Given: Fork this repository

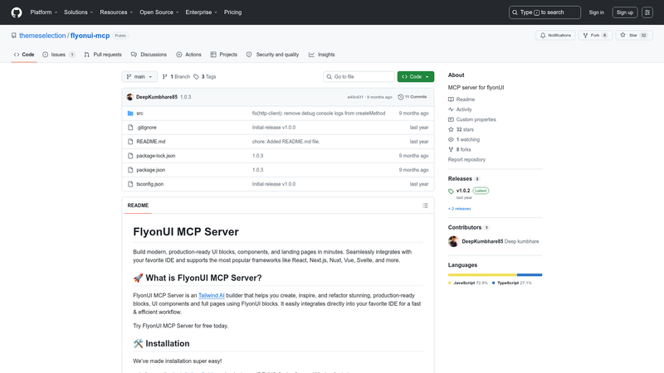Looking at the screenshot, I should 595,35.
